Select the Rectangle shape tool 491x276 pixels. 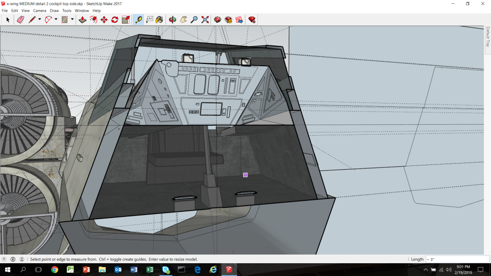(x=64, y=20)
